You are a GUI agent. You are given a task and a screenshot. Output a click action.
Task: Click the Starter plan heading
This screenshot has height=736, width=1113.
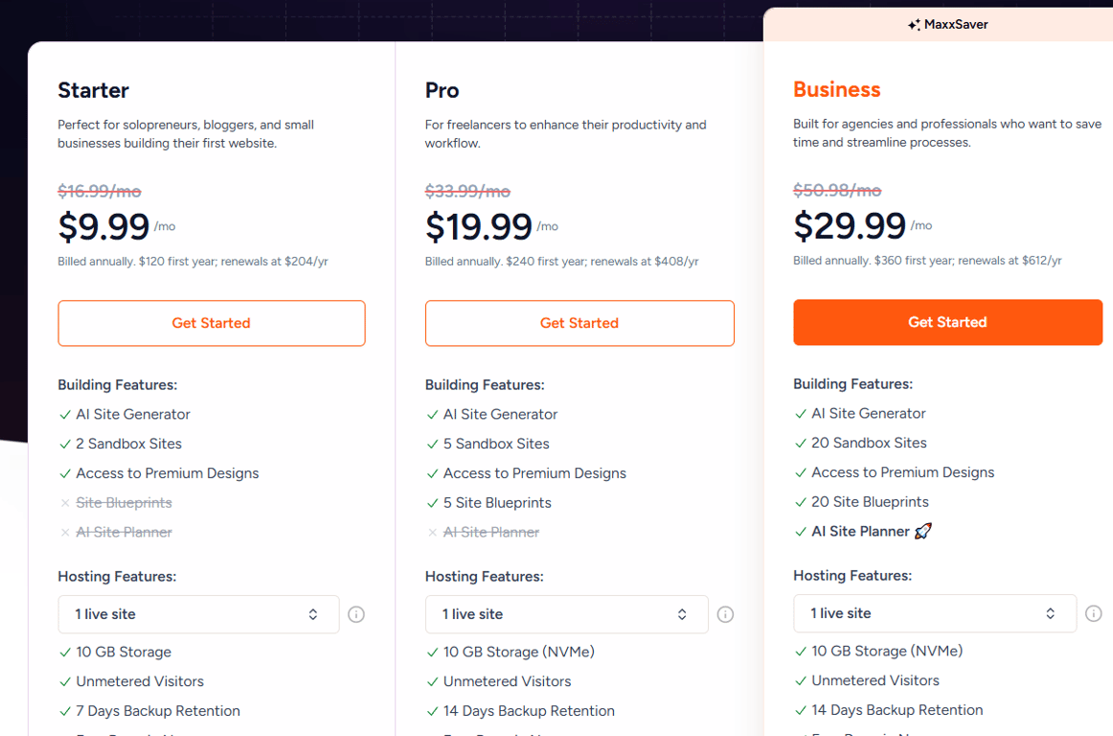pos(93,90)
